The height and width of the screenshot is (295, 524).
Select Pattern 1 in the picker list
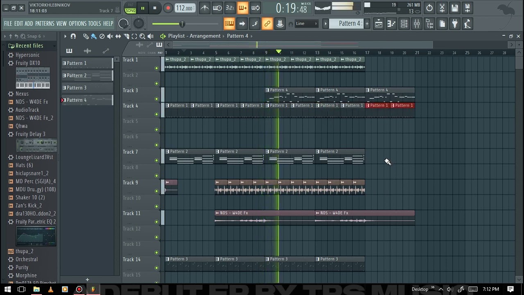point(87,63)
